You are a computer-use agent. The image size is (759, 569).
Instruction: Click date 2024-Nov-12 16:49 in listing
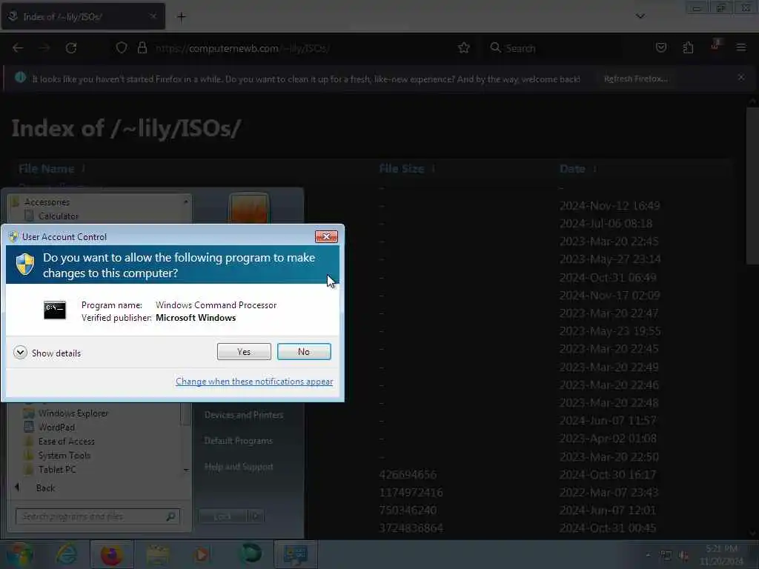(609, 206)
